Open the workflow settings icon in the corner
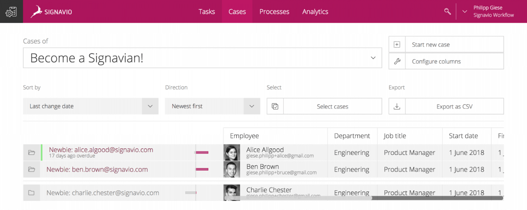 point(11,11)
